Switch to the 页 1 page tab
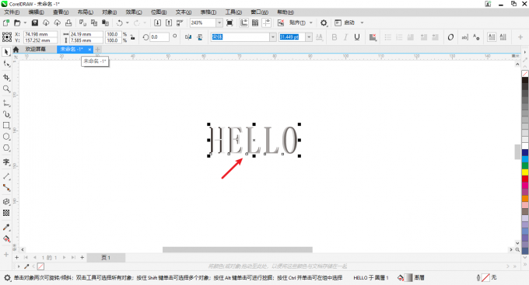 (x=106, y=258)
